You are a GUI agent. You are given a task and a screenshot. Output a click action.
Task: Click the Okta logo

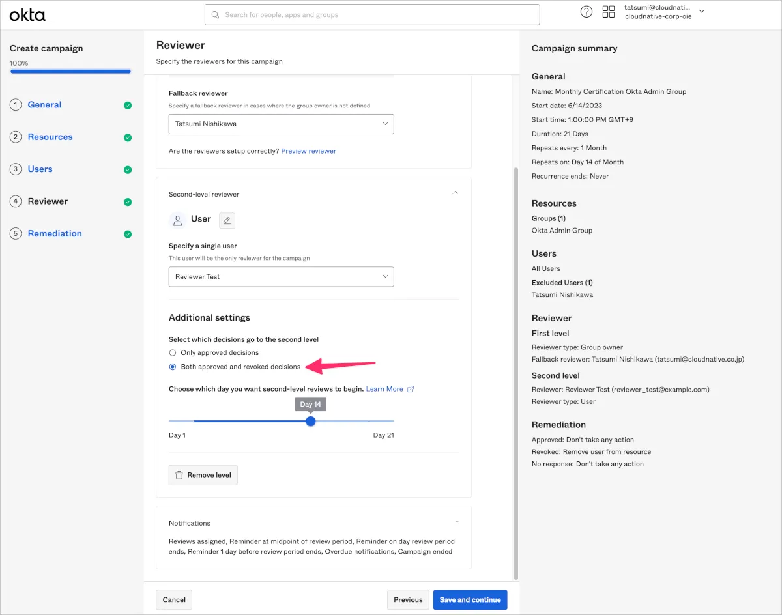(27, 15)
